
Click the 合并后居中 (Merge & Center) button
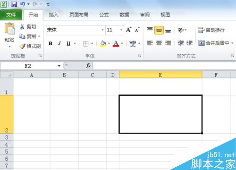(213, 43)
